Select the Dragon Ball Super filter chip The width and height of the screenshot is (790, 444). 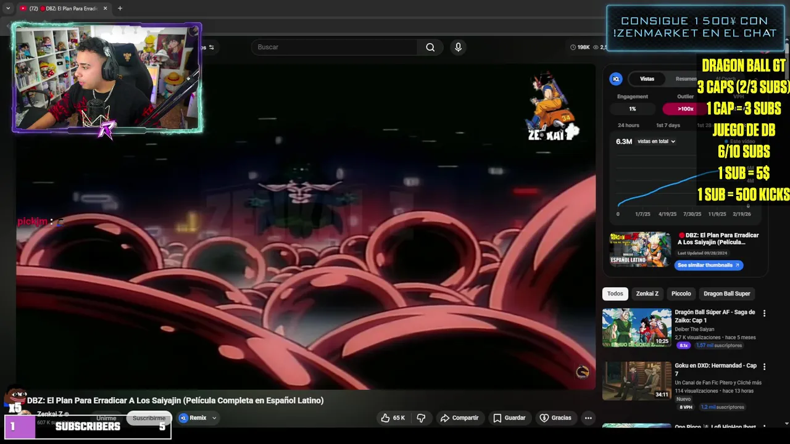coord(727,294)
